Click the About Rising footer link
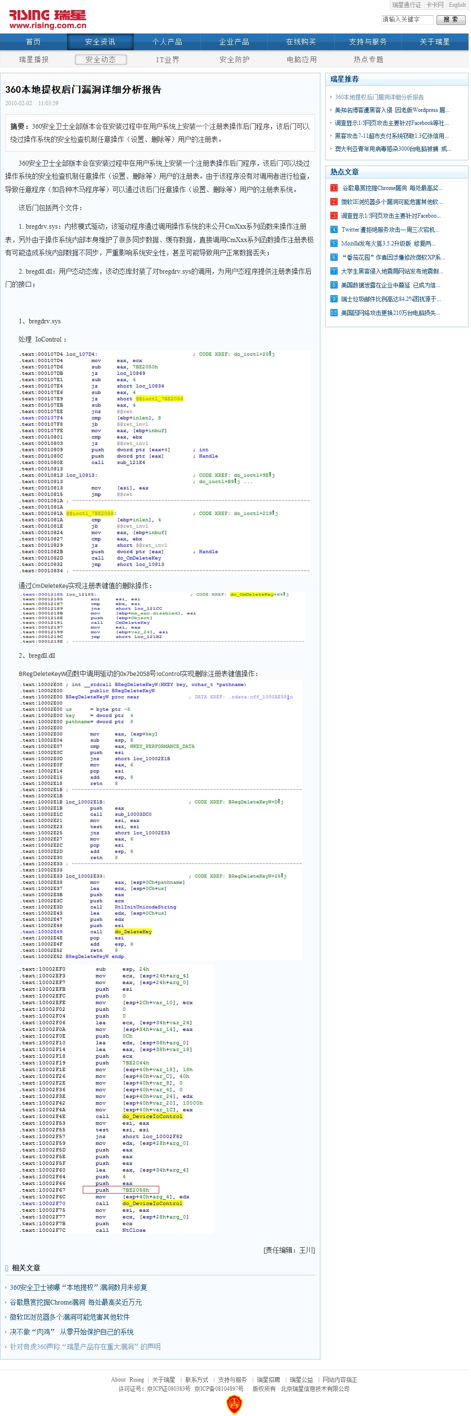The width and height of the screenshot is (471, 1416). 128,1380
